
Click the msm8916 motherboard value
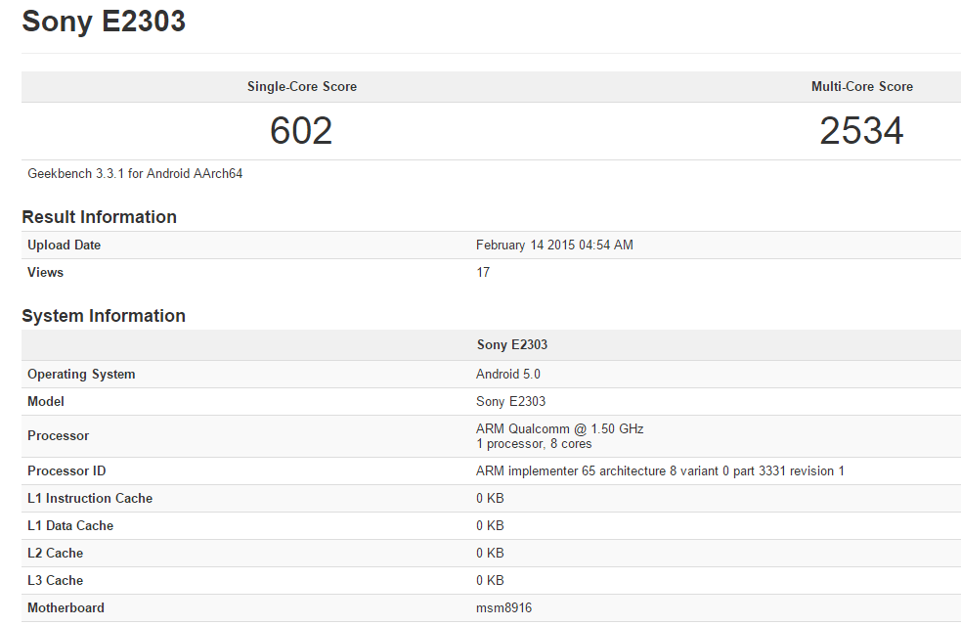tap(503, 608)
